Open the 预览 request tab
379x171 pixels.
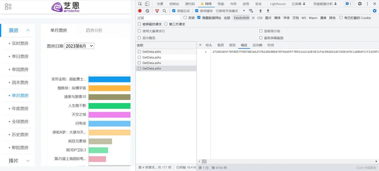[x=232, y=45]
